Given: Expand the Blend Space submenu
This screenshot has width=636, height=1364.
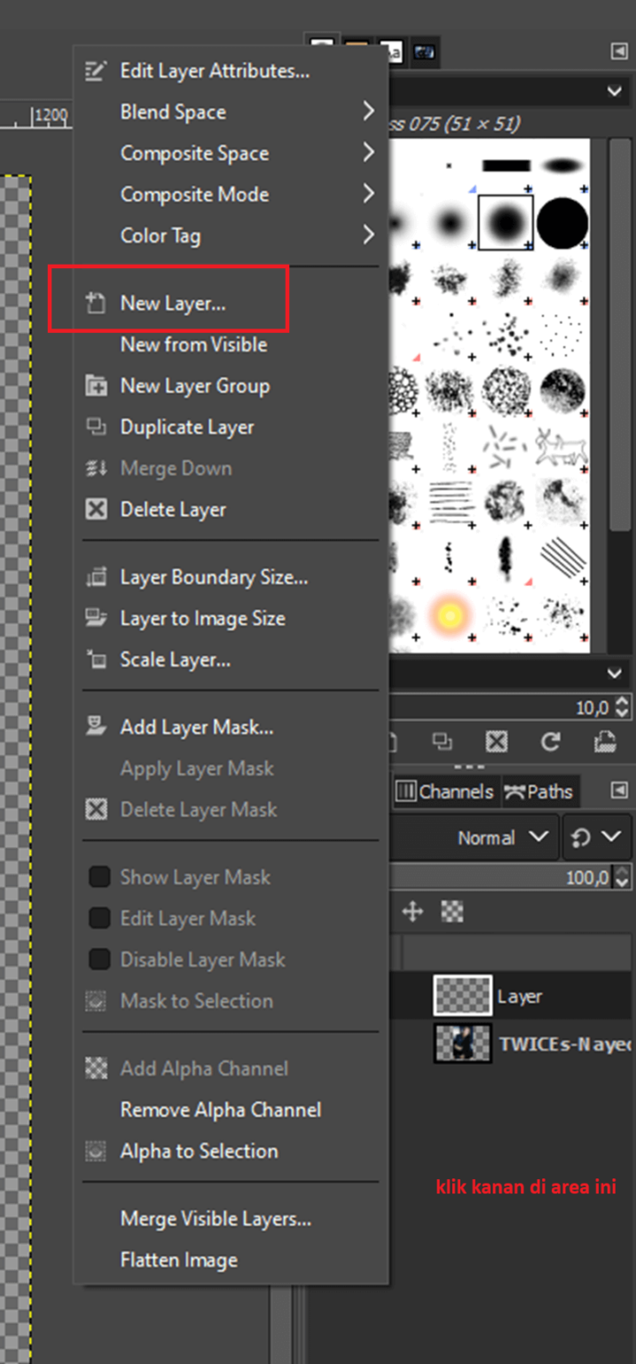Looking at the screenshot, I should tap(173, 112).
